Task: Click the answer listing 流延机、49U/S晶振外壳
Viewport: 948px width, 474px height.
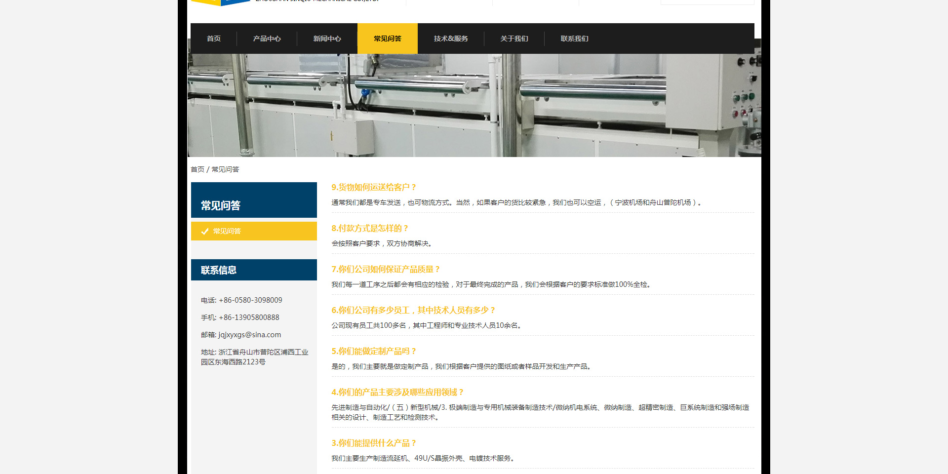Action: [x=424, y=459]
